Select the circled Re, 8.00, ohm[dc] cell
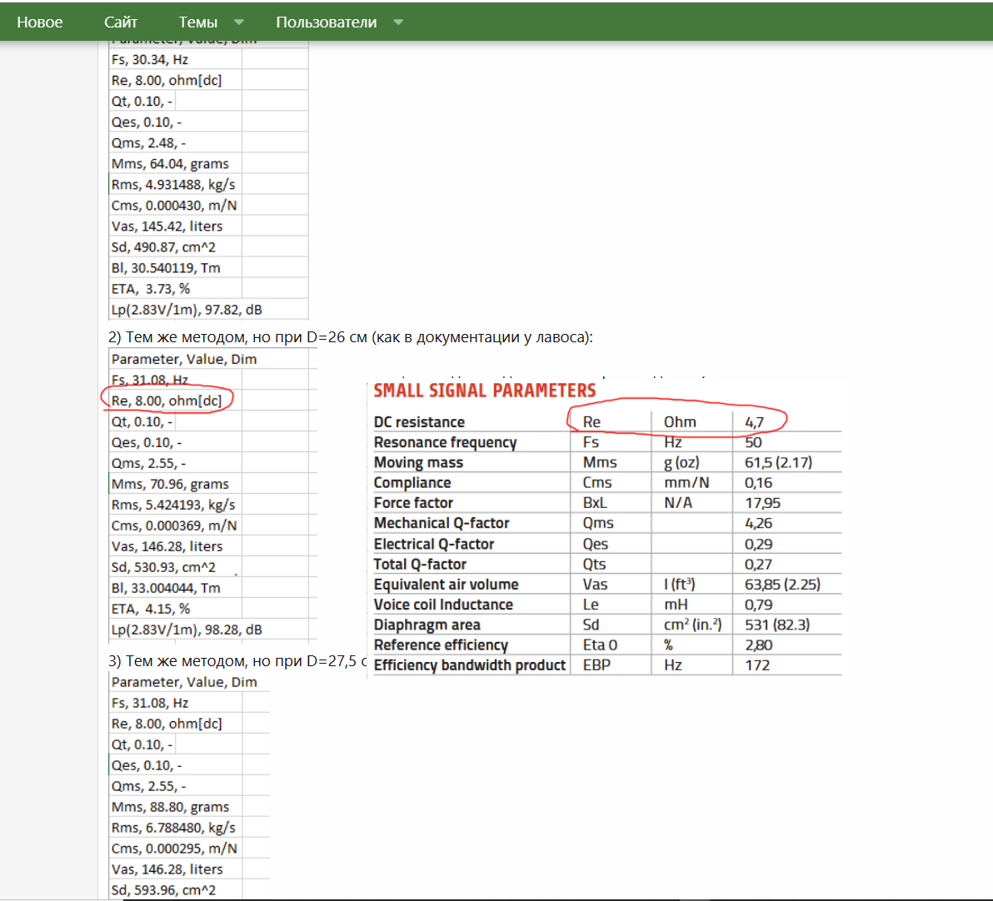 [x=166, y=400]
